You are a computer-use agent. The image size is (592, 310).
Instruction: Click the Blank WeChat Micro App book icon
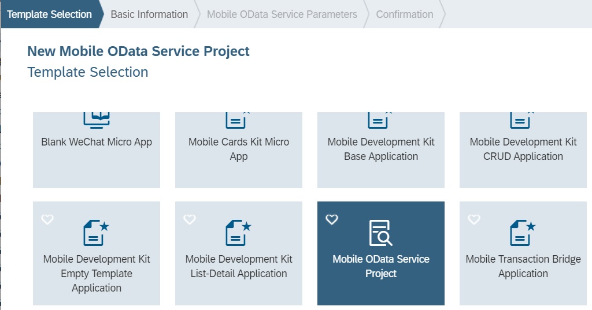tap(97, 119)
